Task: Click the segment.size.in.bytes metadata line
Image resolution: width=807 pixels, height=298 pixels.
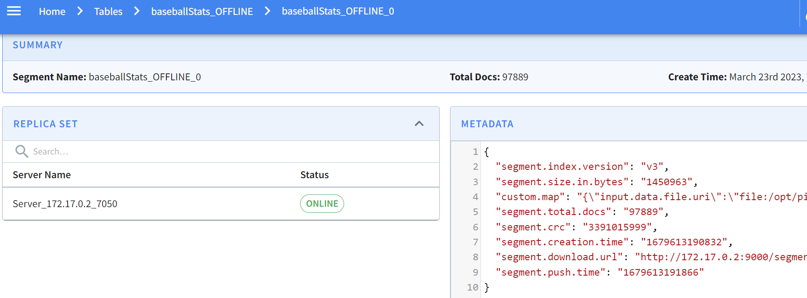Action: pos(597,182)
